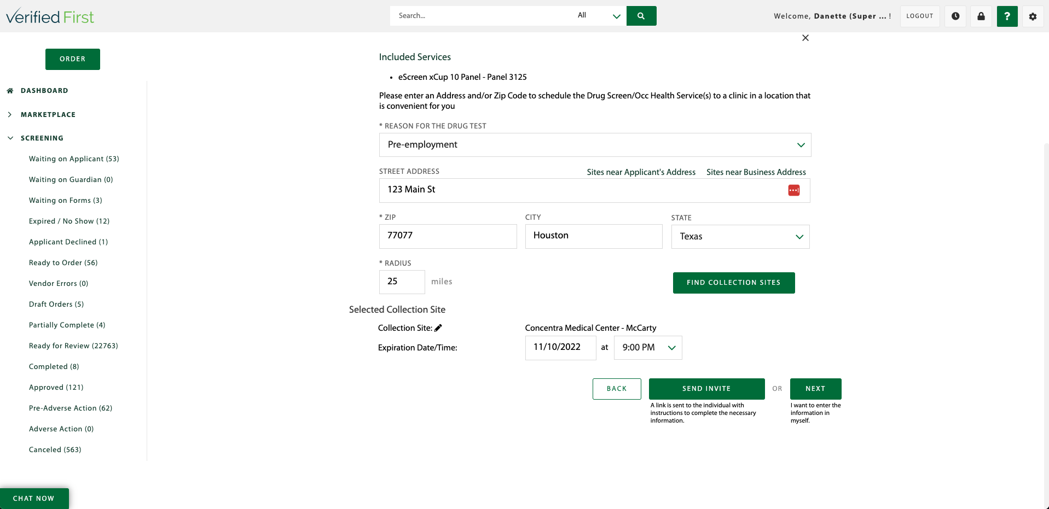The width and height of the screenshot is (1049, 509).
Task: Click the padlock security icon
Action: 981,16
